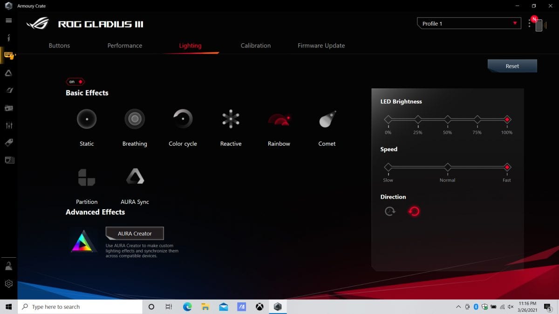
Task: Open the Action Center notifications icon
Action: (x=548, y=307)
